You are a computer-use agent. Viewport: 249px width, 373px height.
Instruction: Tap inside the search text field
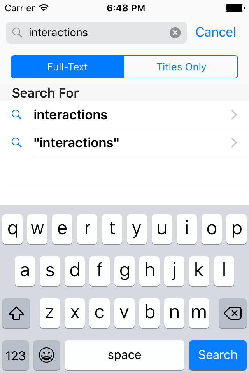[97, 33]
